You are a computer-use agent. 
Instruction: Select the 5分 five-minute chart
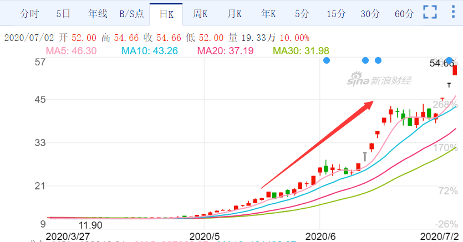302,14
